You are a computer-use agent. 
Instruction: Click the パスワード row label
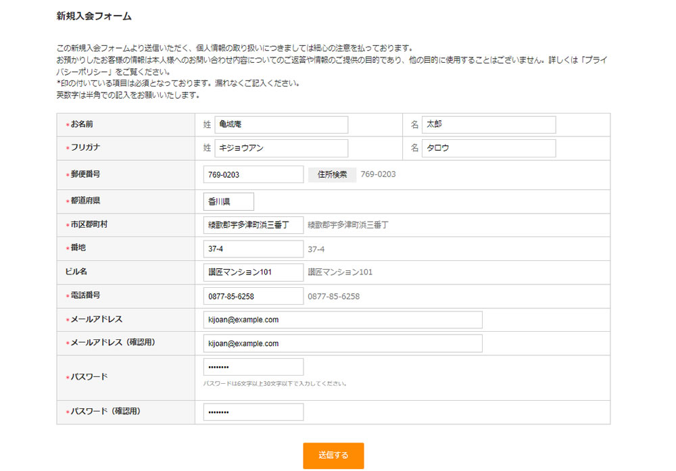[89, 377]
